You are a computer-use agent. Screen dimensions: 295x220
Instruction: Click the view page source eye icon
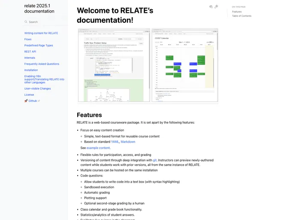[x=211, y=6]
